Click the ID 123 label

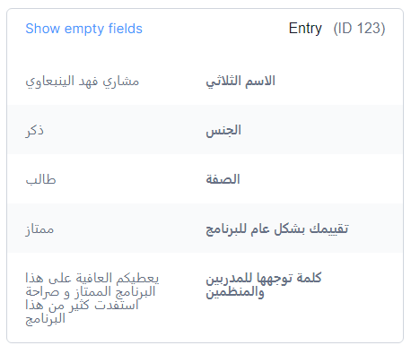359,29
